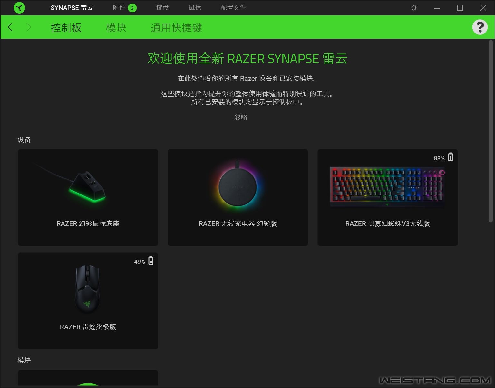
Task: Open the RAZER 无线充电器 幻彩版 card
Action: tap(238, 197)
